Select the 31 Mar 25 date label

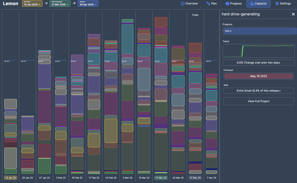(195, 178)
